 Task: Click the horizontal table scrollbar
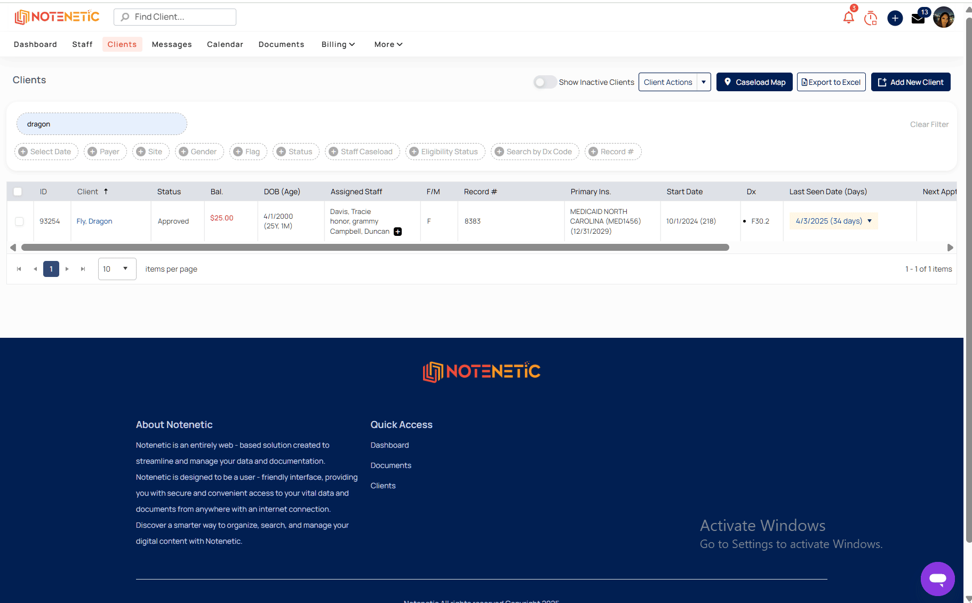(x=375, y=248)
